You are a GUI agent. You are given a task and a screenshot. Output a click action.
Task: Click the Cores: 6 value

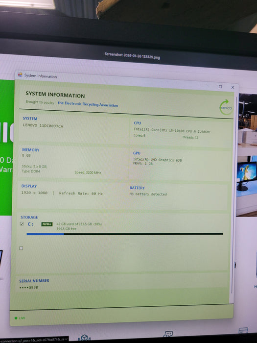coord(140,135)
